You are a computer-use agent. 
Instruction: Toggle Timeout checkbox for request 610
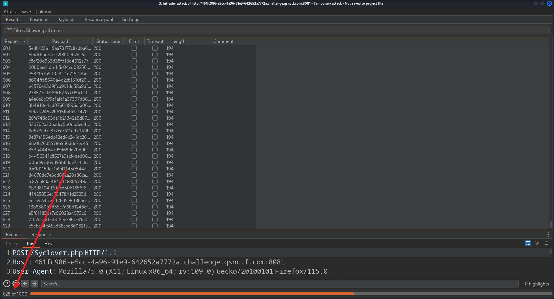point(155,106)
